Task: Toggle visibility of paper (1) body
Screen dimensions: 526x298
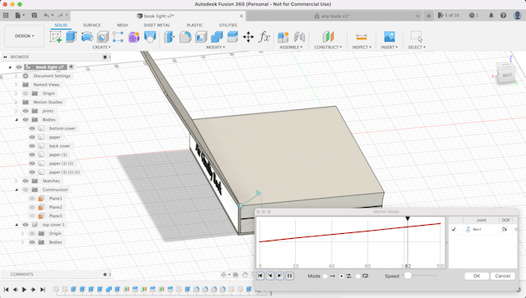Action: click(32, 154)
